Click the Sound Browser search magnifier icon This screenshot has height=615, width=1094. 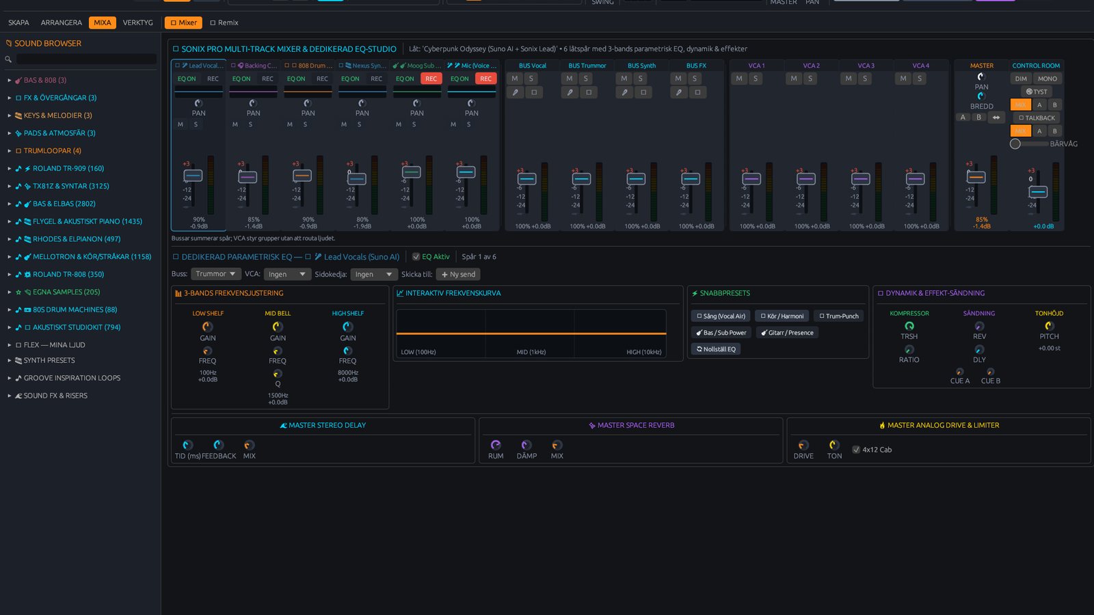8,59
